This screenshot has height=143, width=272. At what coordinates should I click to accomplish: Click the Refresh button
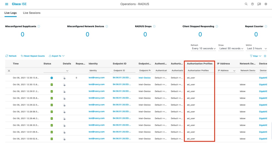point(11,56)
